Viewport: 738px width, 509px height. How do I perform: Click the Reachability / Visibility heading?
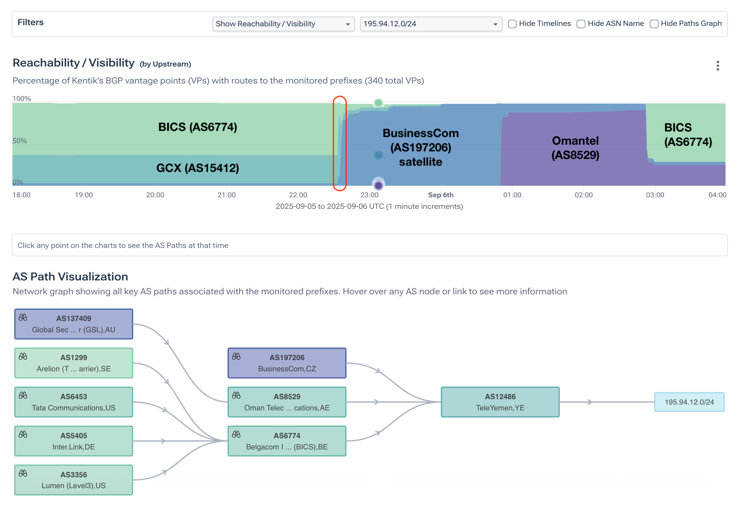point(74,63)
